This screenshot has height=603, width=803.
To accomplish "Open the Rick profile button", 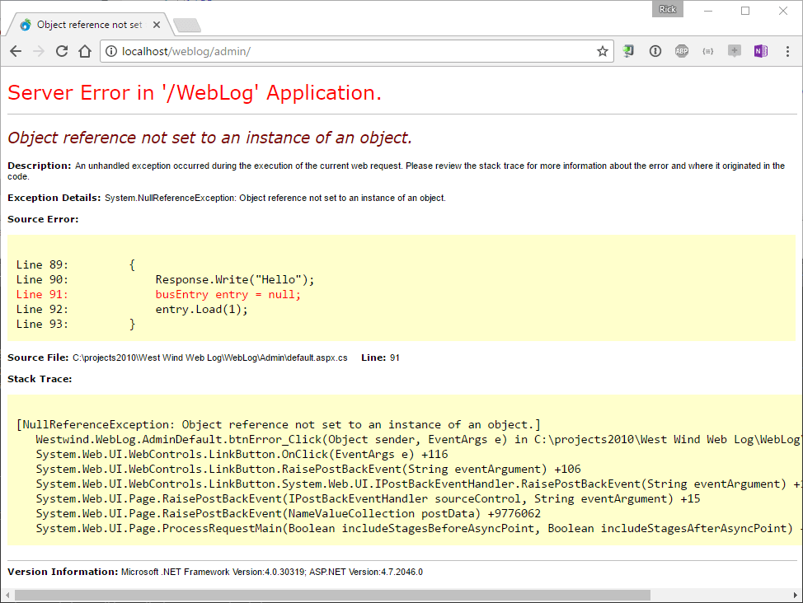I will [668, 8].
